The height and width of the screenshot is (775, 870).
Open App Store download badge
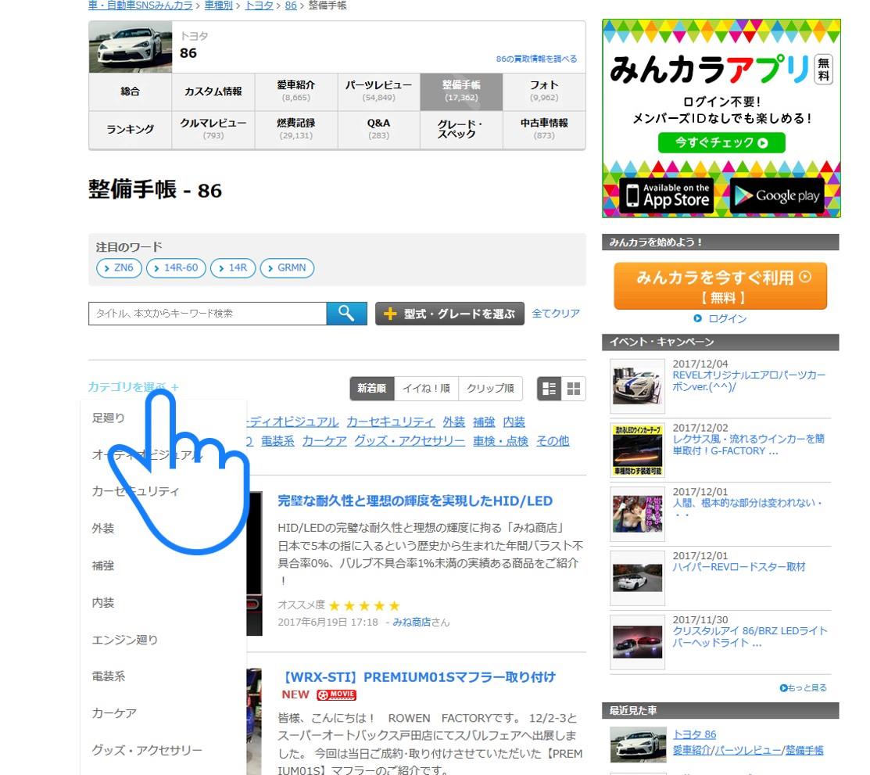click(x=667, y=196)
